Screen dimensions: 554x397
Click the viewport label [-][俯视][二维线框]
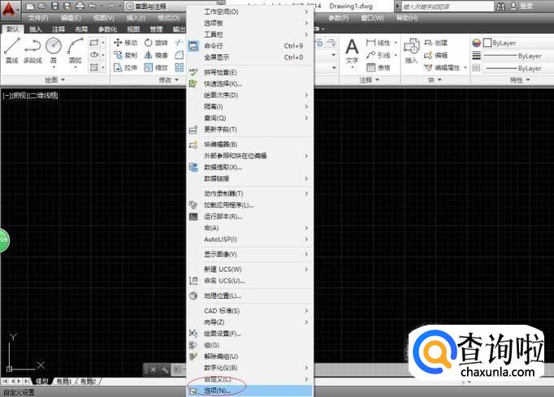tap(30, 95)
